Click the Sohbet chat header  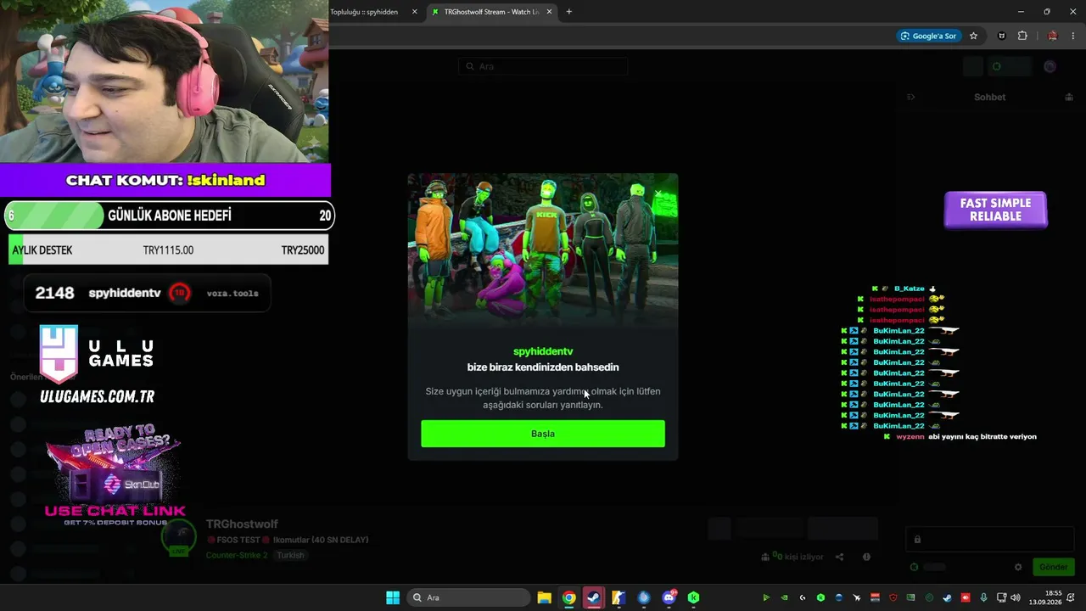coord(989,98)
